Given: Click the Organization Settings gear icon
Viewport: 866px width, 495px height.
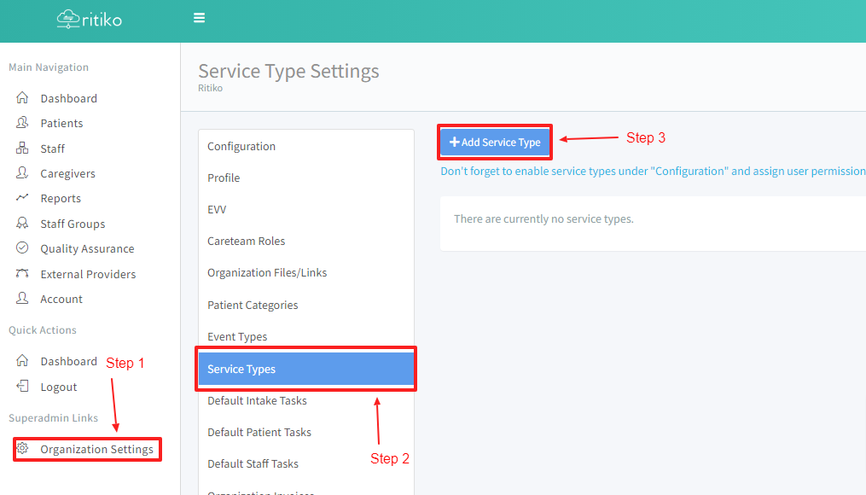Looking at the screenshot, I should pos(23,449).
